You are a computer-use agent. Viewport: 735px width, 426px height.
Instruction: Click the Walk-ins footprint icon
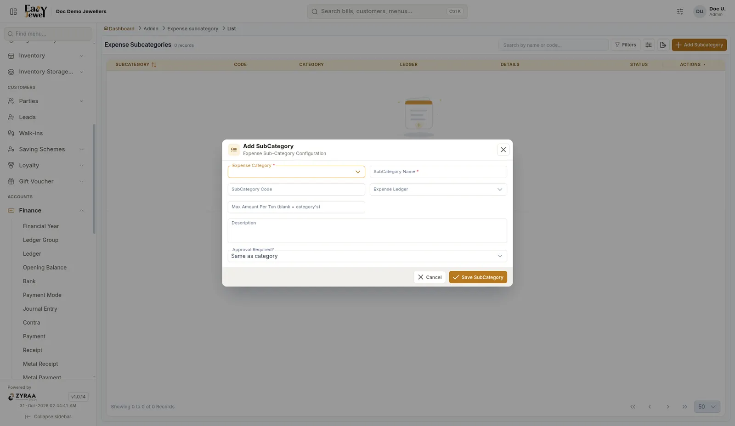(x=11, y=133)
